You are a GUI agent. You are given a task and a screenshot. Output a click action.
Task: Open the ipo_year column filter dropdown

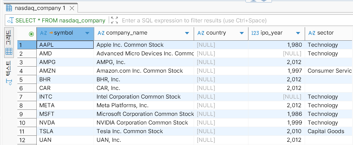tap(298, 33)
